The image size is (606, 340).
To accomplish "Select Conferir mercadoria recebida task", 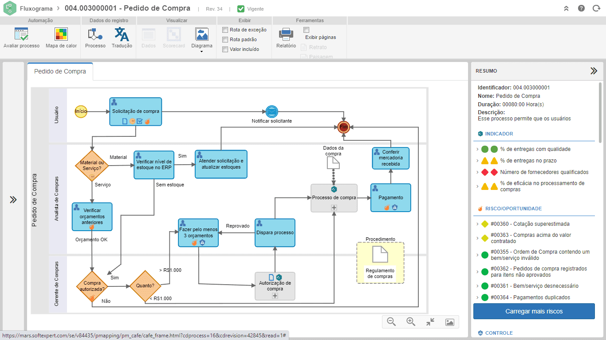I will point(391,158).
